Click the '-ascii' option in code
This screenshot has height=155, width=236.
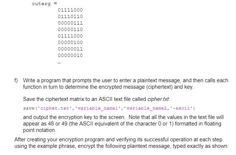(182, 108)
